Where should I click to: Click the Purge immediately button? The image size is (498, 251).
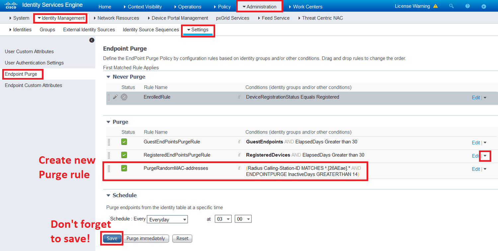point(146,238)
